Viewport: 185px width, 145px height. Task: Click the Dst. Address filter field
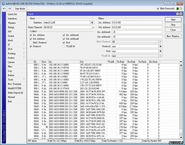point(137,27)
